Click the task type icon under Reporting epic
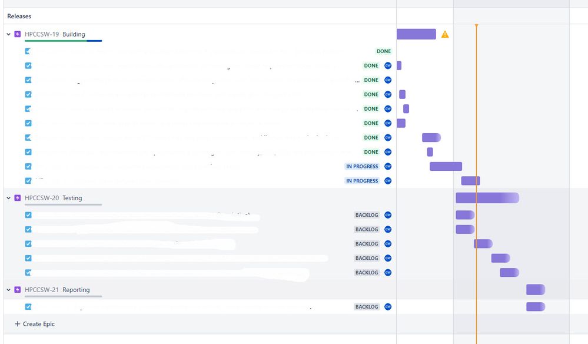 coord(28,306)
